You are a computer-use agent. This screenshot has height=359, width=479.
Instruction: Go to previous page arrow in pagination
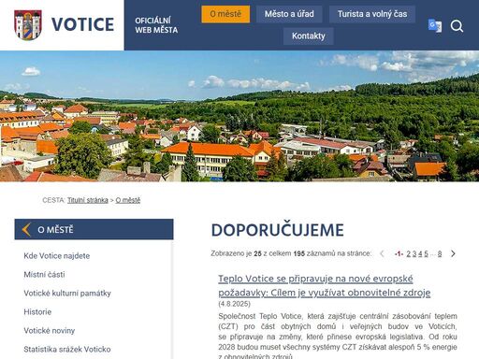[382, 253]
